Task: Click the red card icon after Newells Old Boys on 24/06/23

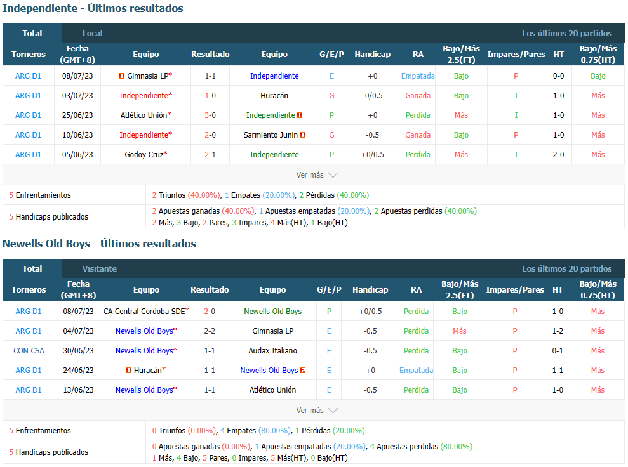Action: point(303,371)
